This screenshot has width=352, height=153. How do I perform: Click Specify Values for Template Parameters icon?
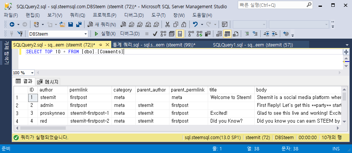[286, 34]
